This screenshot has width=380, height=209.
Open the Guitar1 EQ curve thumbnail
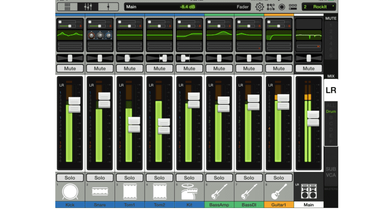[279, 35]
